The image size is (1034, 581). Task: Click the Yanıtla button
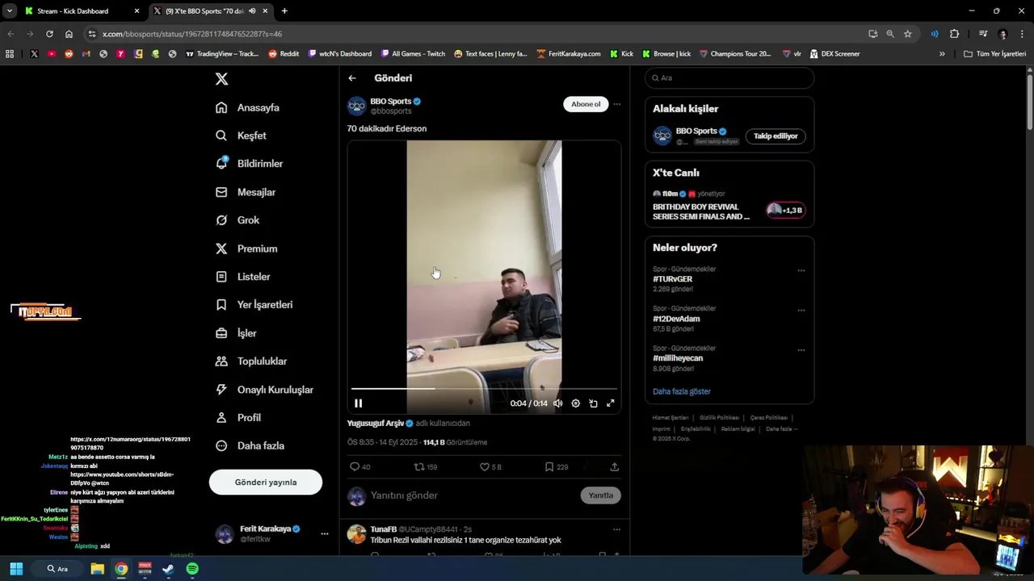tap(600, 495)
